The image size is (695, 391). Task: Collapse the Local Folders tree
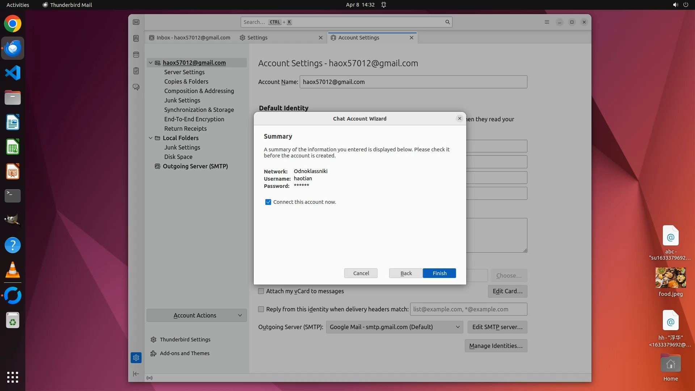click(x=151, y=138)
